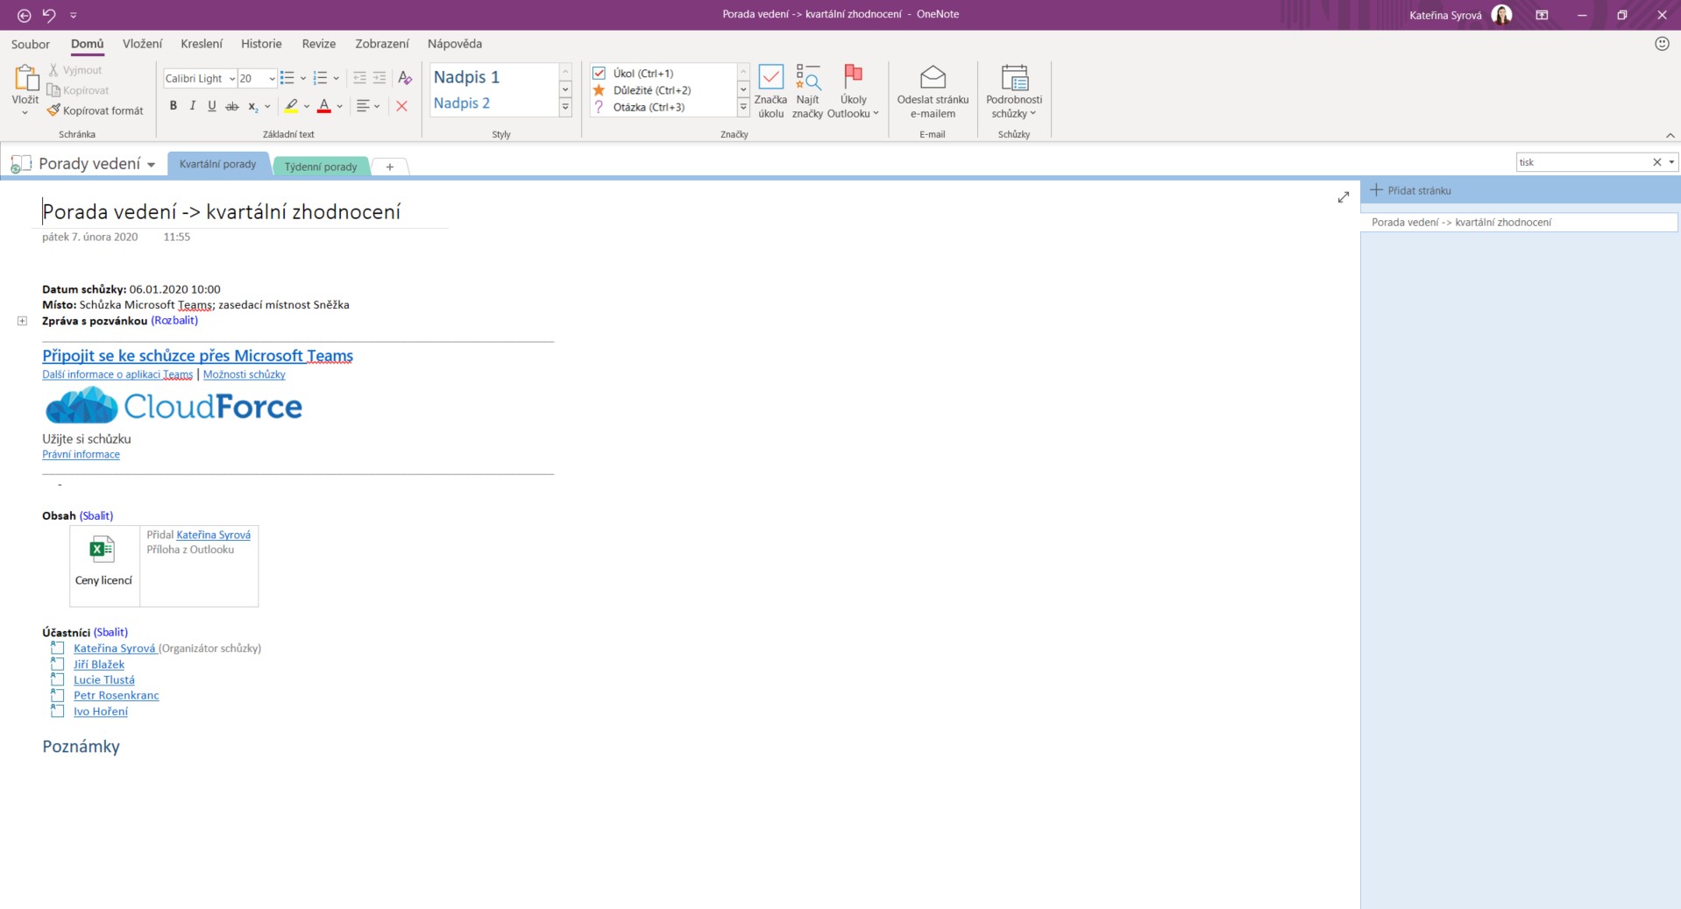The width and height of the screenshot is (1681, 909).
Task: Open font color dropdown arrow
Action: 339,106
